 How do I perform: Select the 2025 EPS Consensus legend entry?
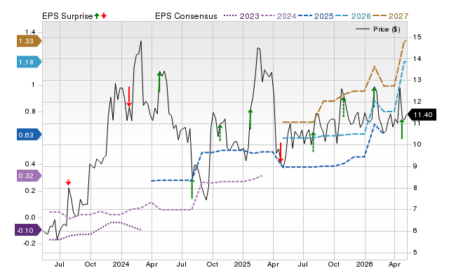pyautogui.click(x=316, y=16)
